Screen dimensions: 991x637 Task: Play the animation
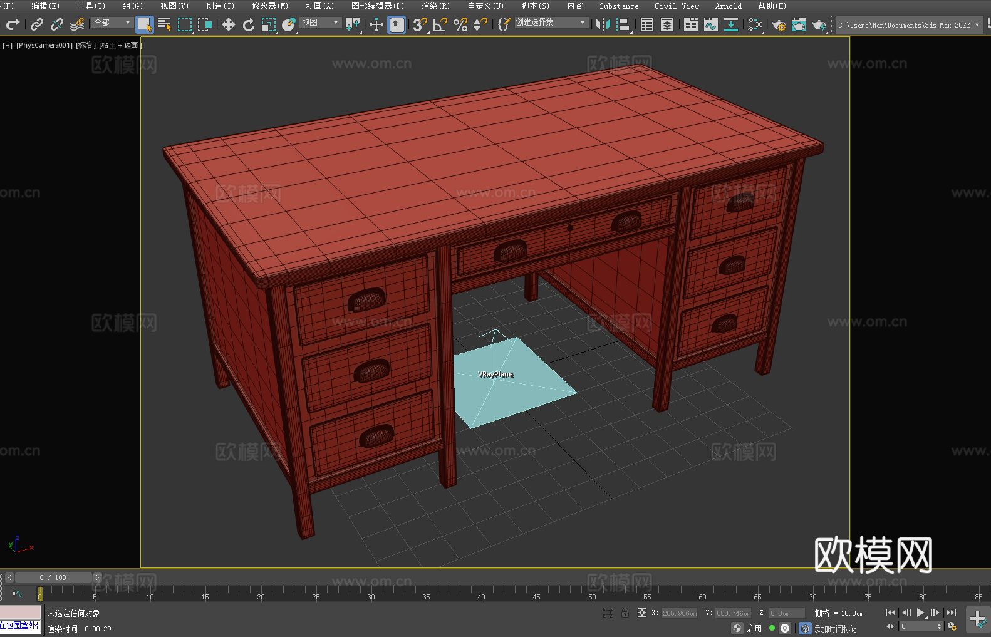coord(920,613)
